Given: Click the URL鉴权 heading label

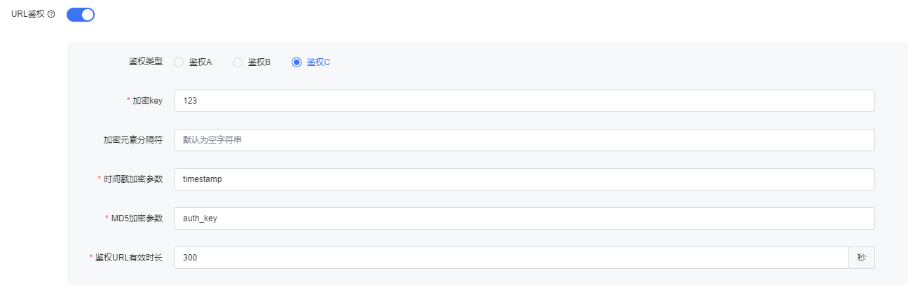Looking at the screenshot, I should 28,14.
